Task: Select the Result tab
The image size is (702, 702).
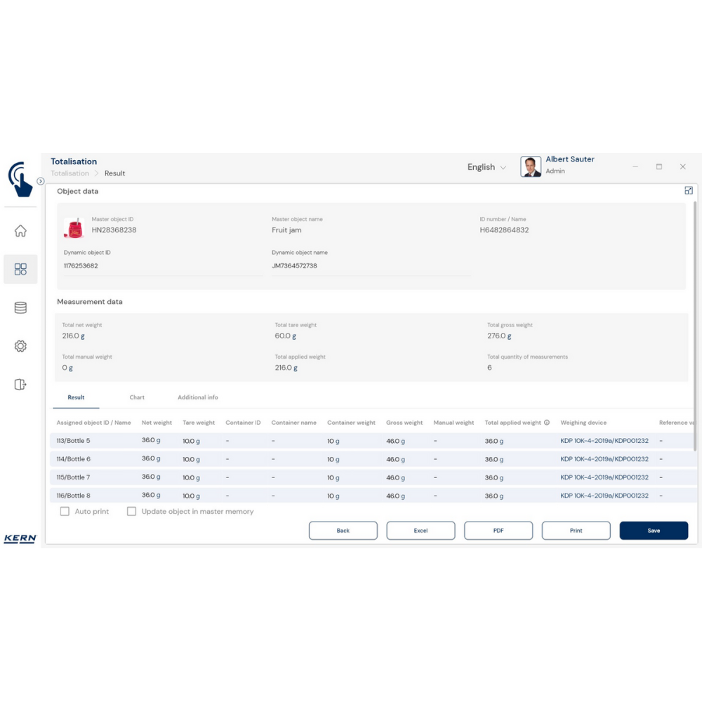Action: [x=76, y=397]
